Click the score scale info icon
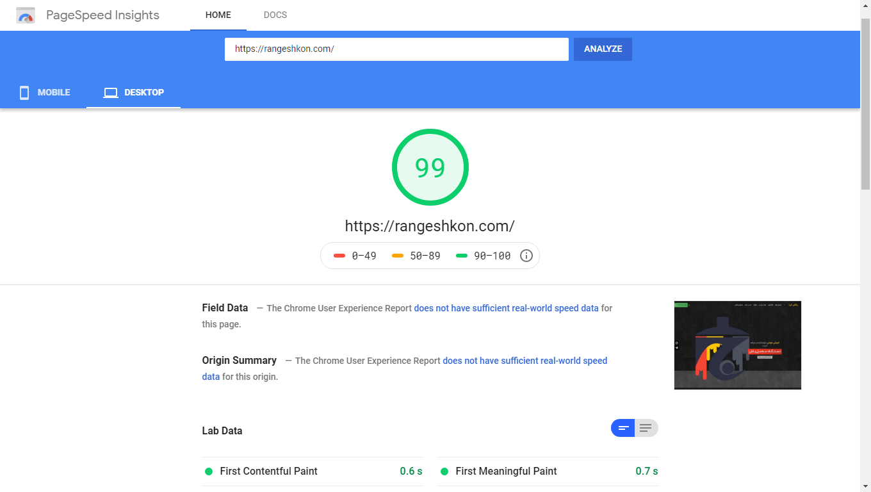The image size is (871, 492). pos(526,256)
